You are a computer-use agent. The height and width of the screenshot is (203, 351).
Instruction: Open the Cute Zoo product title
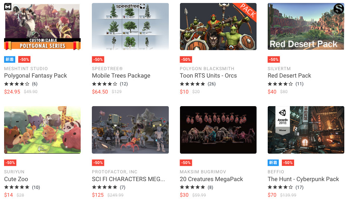point(16,179)
